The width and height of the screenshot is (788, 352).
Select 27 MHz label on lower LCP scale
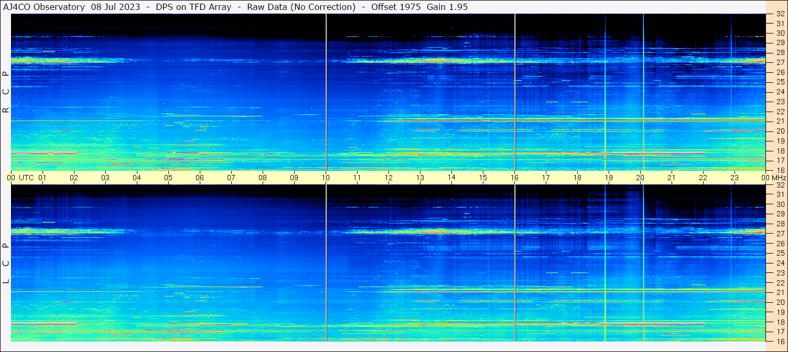(x=780, y=234)
